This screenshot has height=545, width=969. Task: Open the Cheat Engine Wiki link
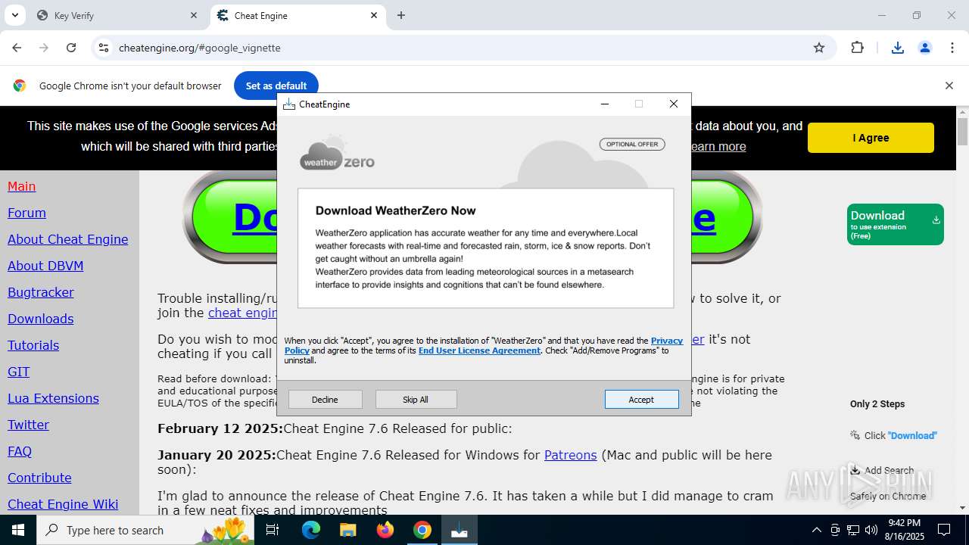click(x=63, y=504)
